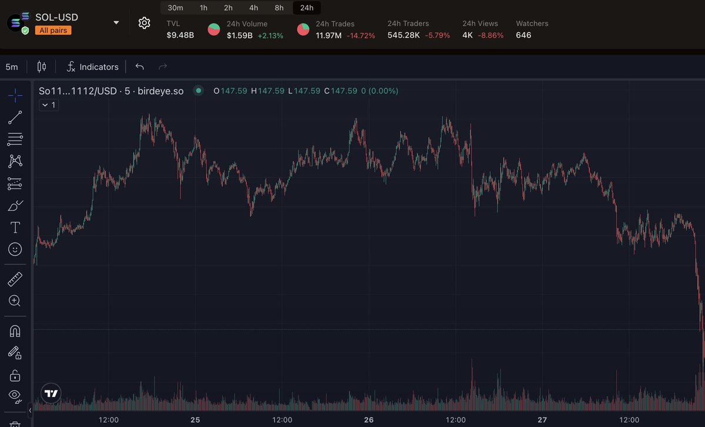Toggle magnet mode for drawings
This screenshot has width=705, height=427.
15,331
